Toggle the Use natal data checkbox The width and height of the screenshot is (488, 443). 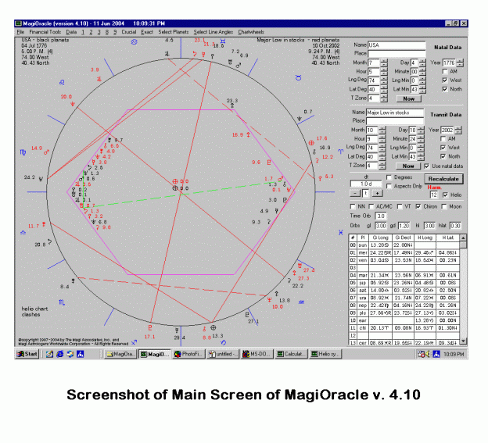click(x=427, y=166)
